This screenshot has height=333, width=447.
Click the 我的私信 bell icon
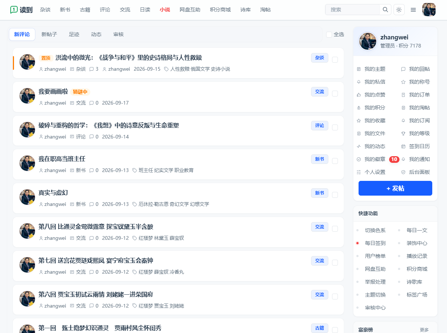tap(359, 82)
